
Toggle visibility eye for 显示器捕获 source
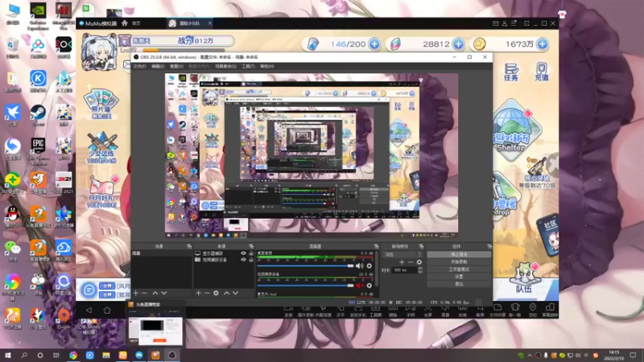click(243, 253)
